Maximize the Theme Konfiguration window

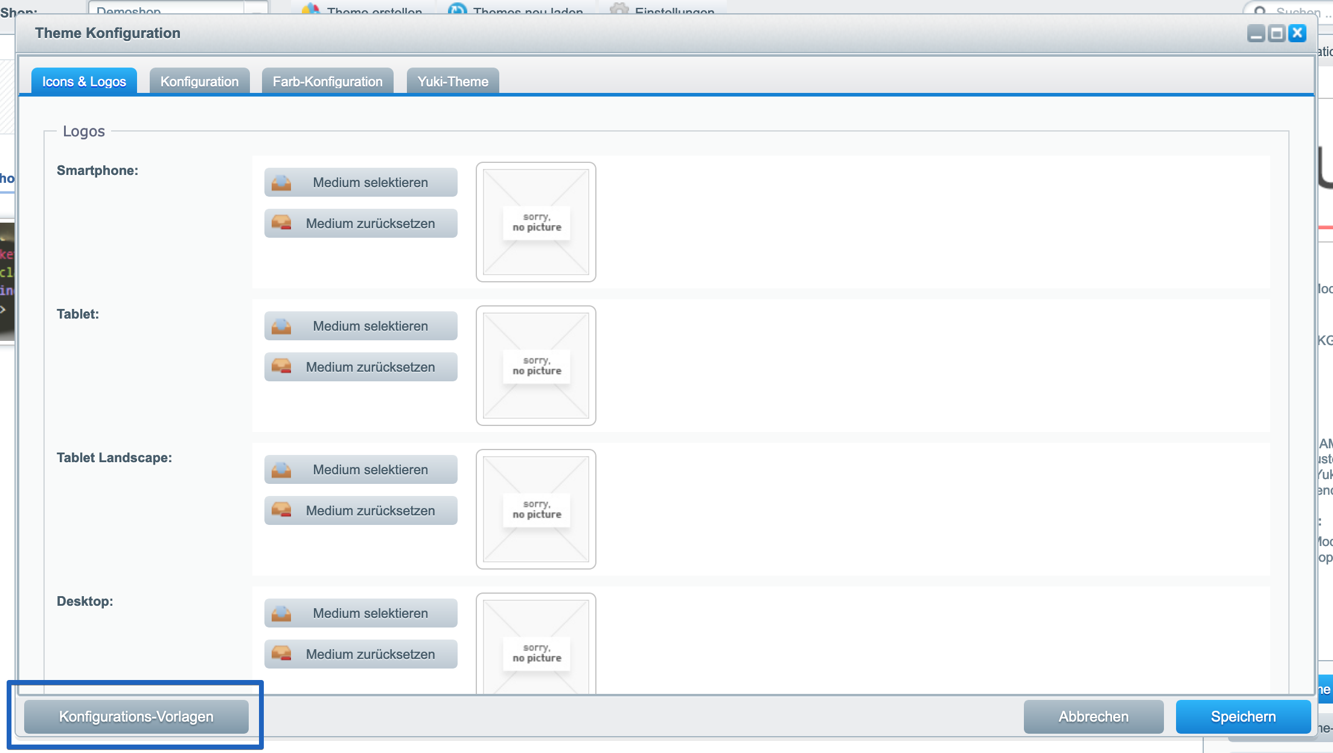[x=1276, y=33]
